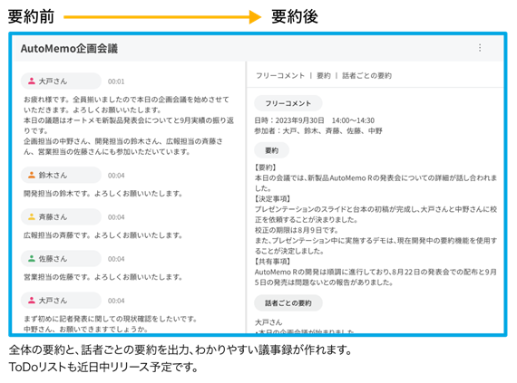This screenshot has height=383, width=517.
Task: Click the yellow avatar icon beside 斉藤さん
Action: click(x=32, y=216)
